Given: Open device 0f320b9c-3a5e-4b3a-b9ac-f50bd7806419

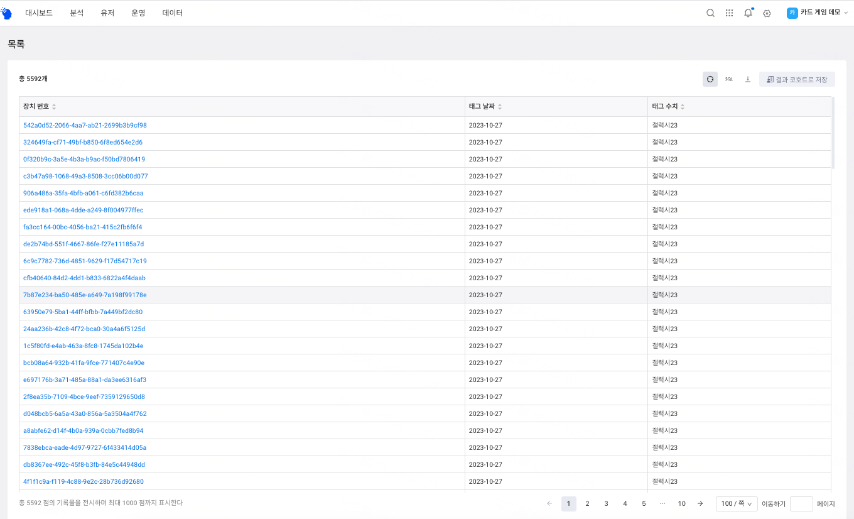Looking at the screenshot, I should coord(84,159).
